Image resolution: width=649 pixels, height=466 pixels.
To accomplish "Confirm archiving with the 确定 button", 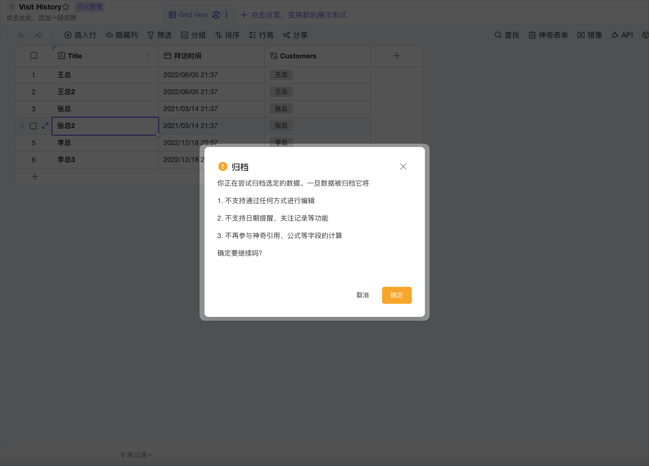I will 396,295.
